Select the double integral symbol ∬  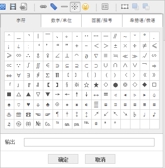[x=38, y=65]
